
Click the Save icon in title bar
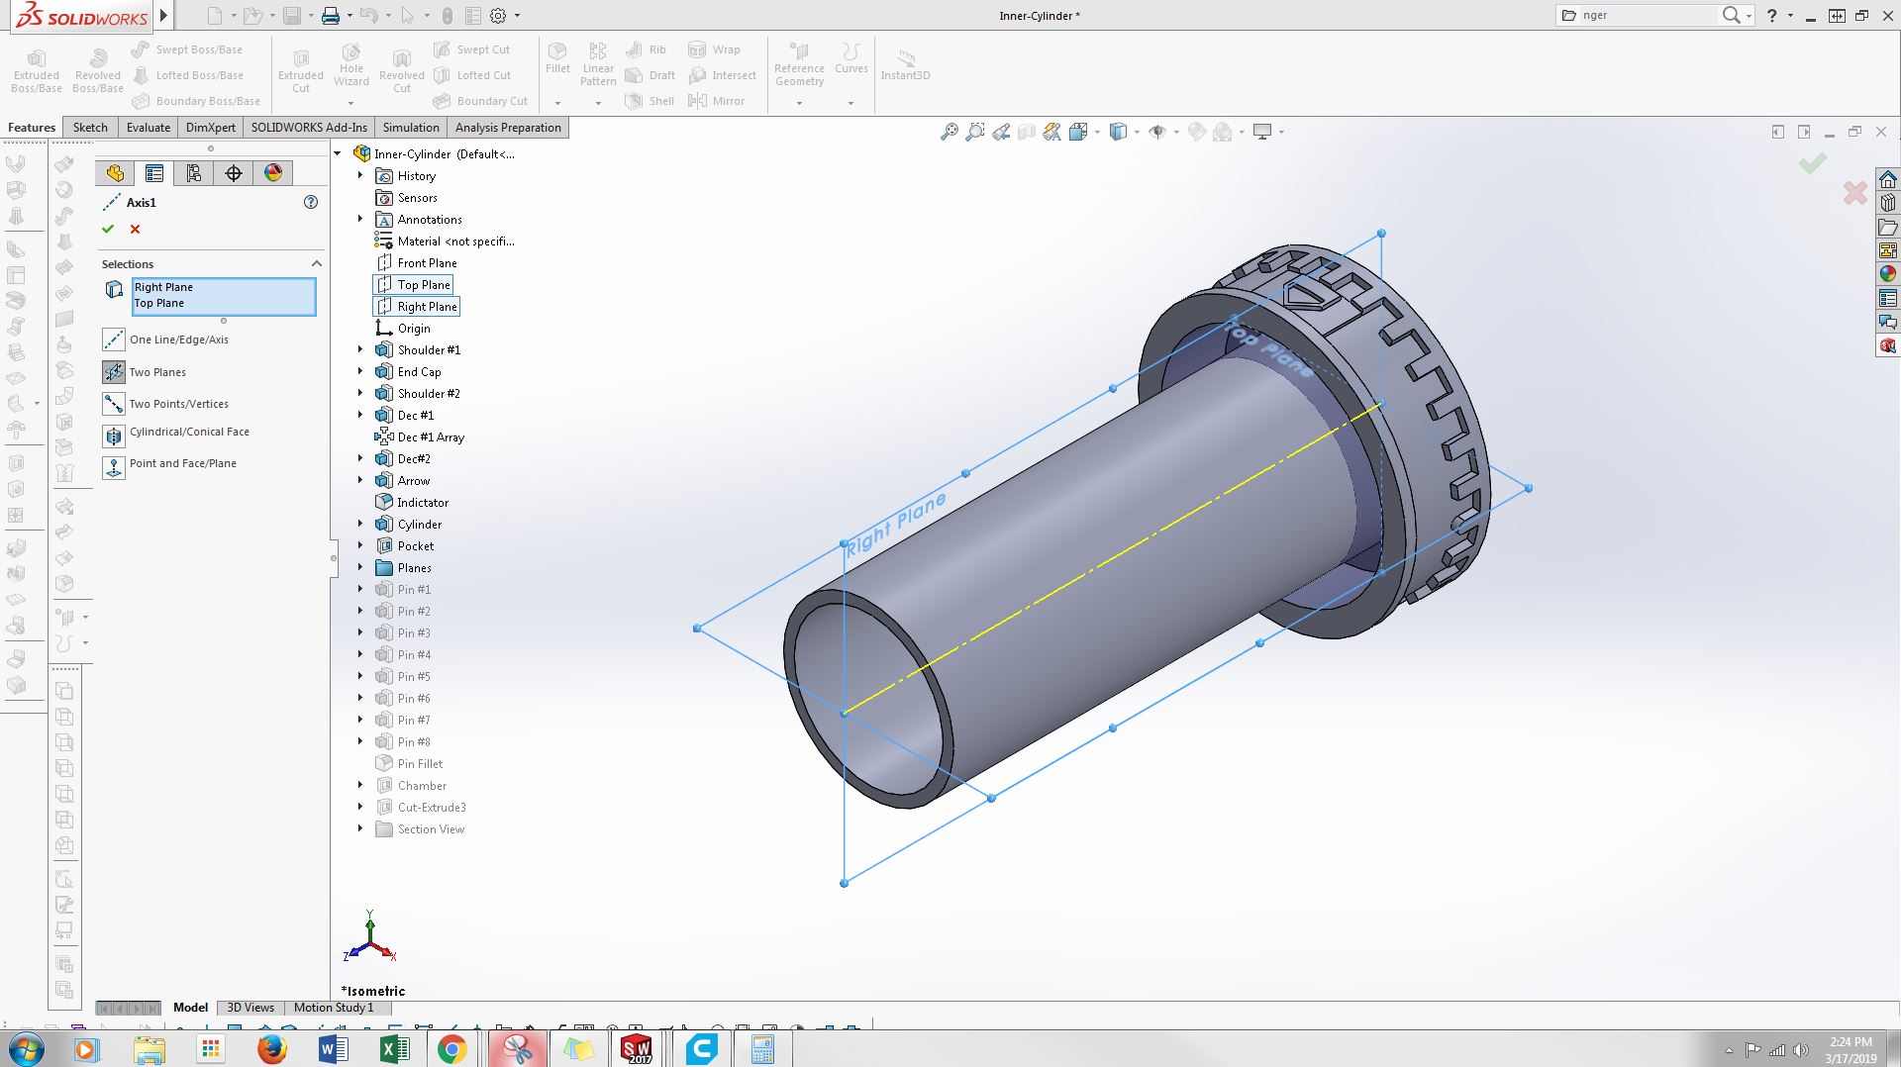click(292, 16)
